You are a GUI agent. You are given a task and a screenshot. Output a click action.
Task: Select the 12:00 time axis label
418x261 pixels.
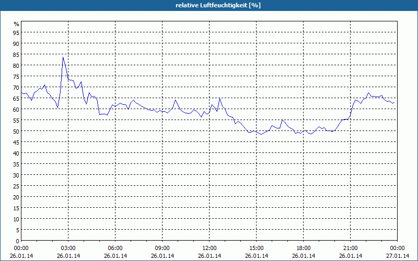pyautogui.click(x=210, y=248)
